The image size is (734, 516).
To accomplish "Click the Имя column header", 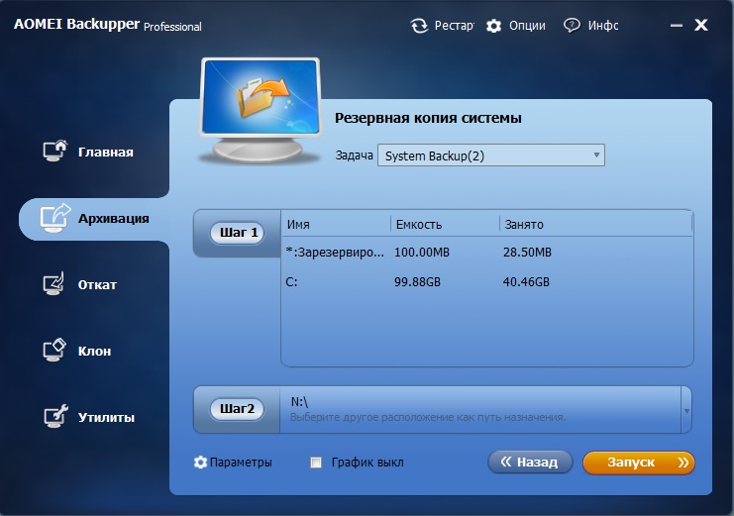I will point(298,225).
